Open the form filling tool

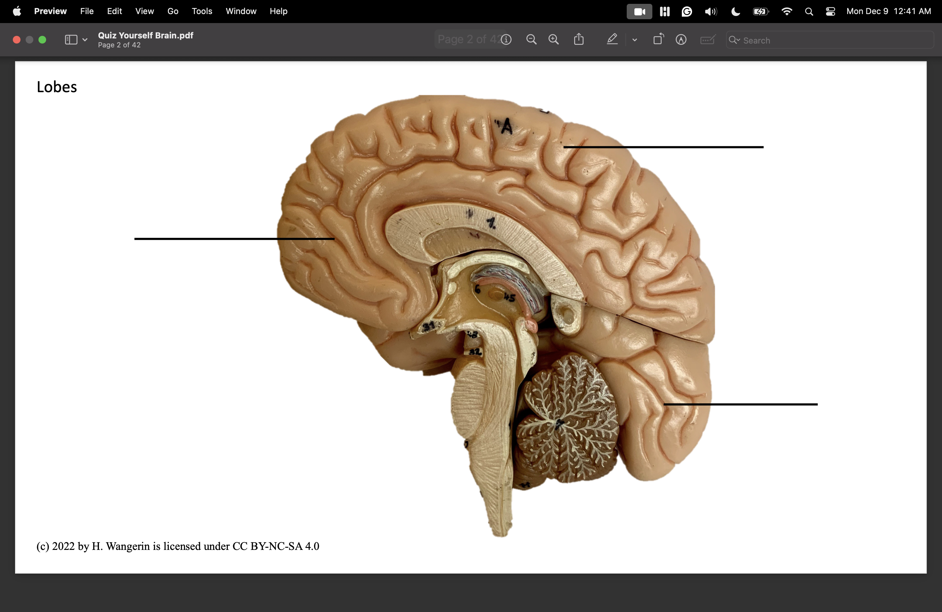(708, 40)
